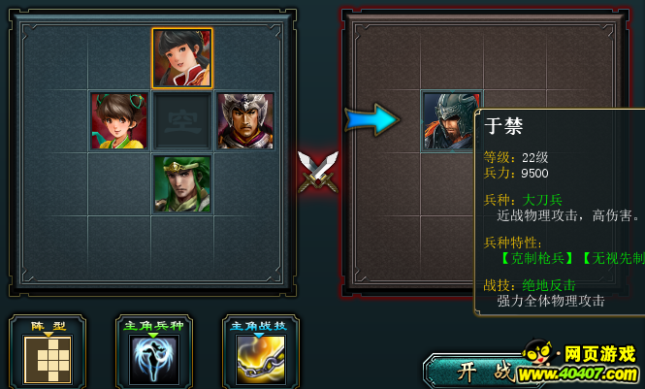Expand the 主角兵种 green dropdown triangle

pyautogui.click(x=153, y=335)
